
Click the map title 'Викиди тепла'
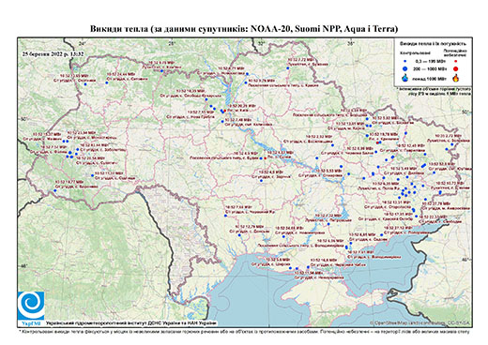119,29
